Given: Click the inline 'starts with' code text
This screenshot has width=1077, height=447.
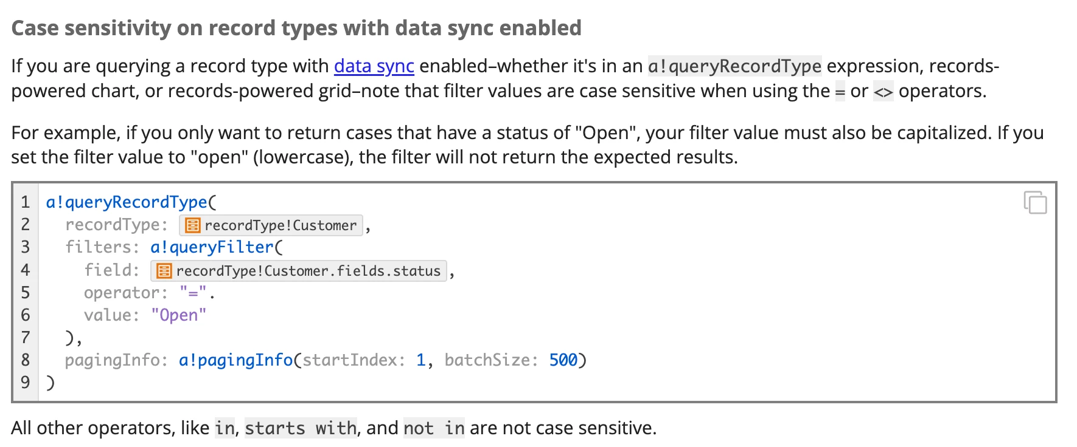Looking at the screenshot, I should pos(301,428).
